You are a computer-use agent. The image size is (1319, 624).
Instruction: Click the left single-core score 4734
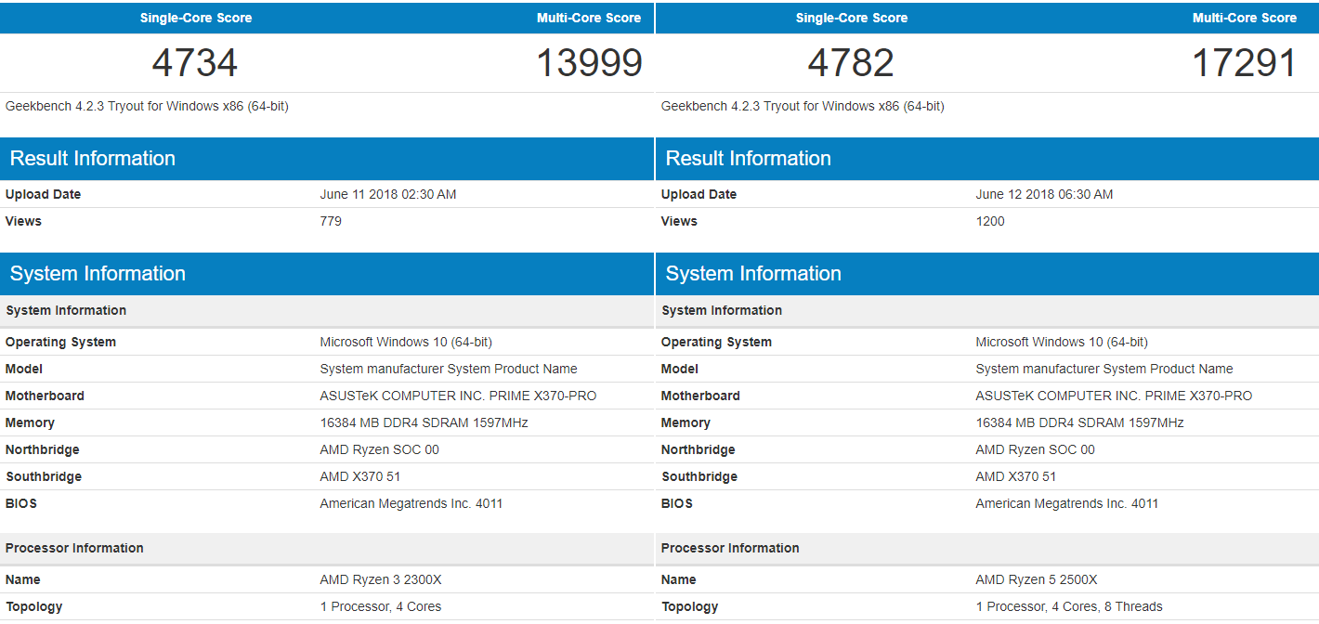[x=195, y=63]
